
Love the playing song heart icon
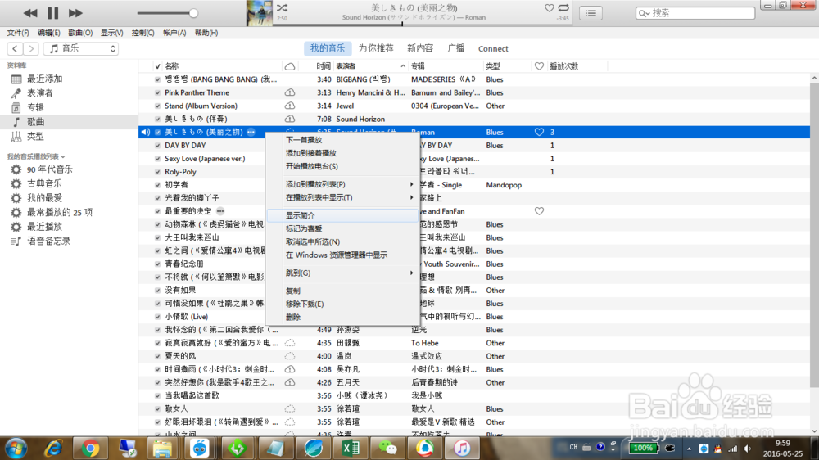point(549,8)
